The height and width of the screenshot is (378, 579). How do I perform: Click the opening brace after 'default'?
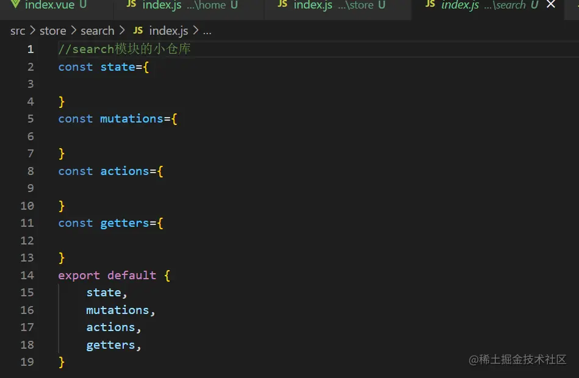pos(167,276)
